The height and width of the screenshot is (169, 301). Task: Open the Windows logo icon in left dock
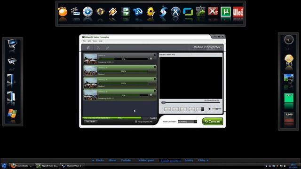click(x=12, y=114)
